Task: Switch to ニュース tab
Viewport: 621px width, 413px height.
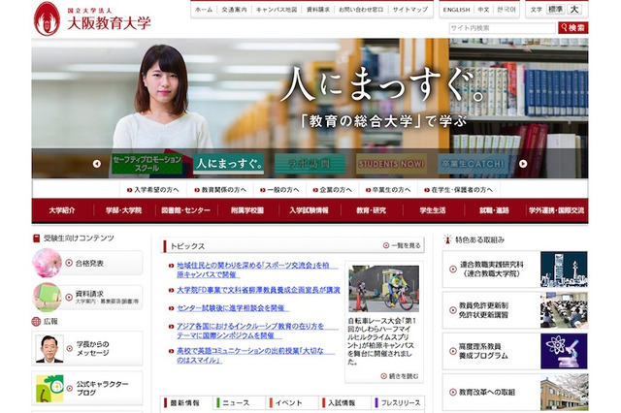Action: pyautogui.click(x=239, y=402)
